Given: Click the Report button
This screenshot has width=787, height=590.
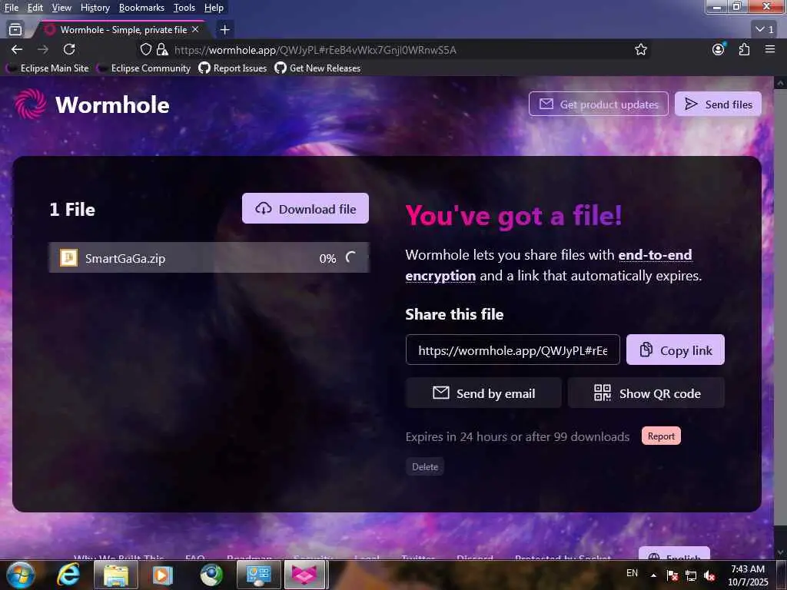Looking at the screenshot, I should (x=661, y=436).
